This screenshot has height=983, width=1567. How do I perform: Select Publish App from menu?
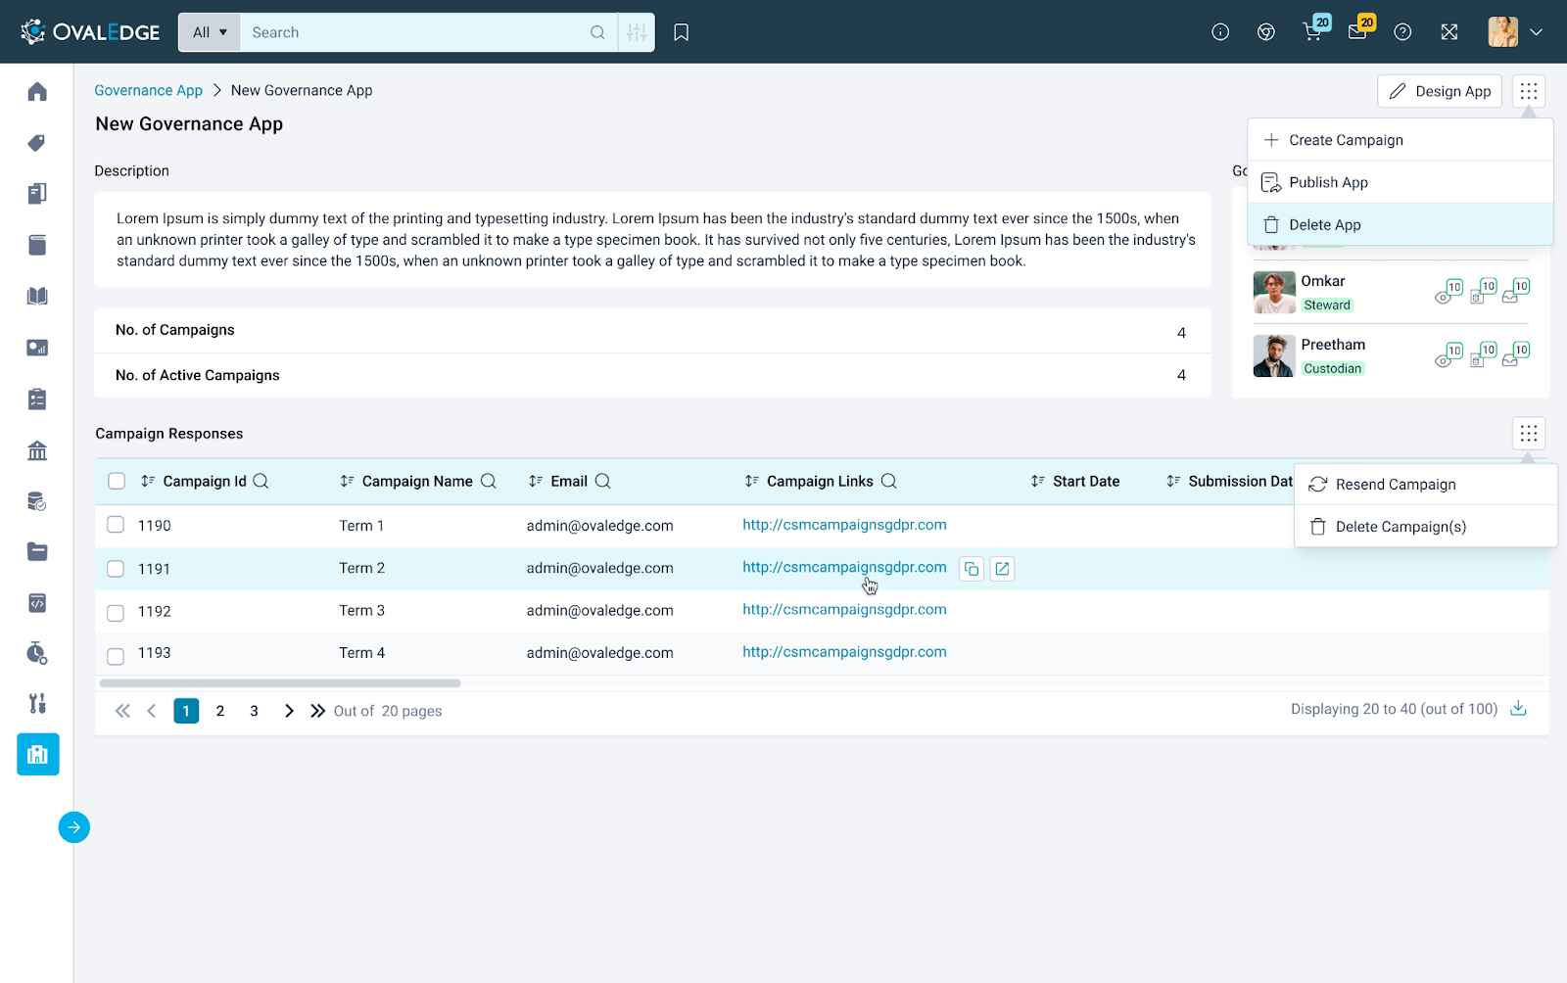[x=1401, y=182]
